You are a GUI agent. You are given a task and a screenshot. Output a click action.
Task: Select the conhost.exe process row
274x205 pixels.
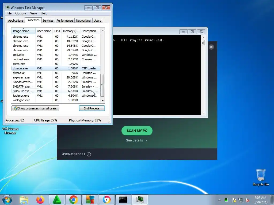(56, 59)
